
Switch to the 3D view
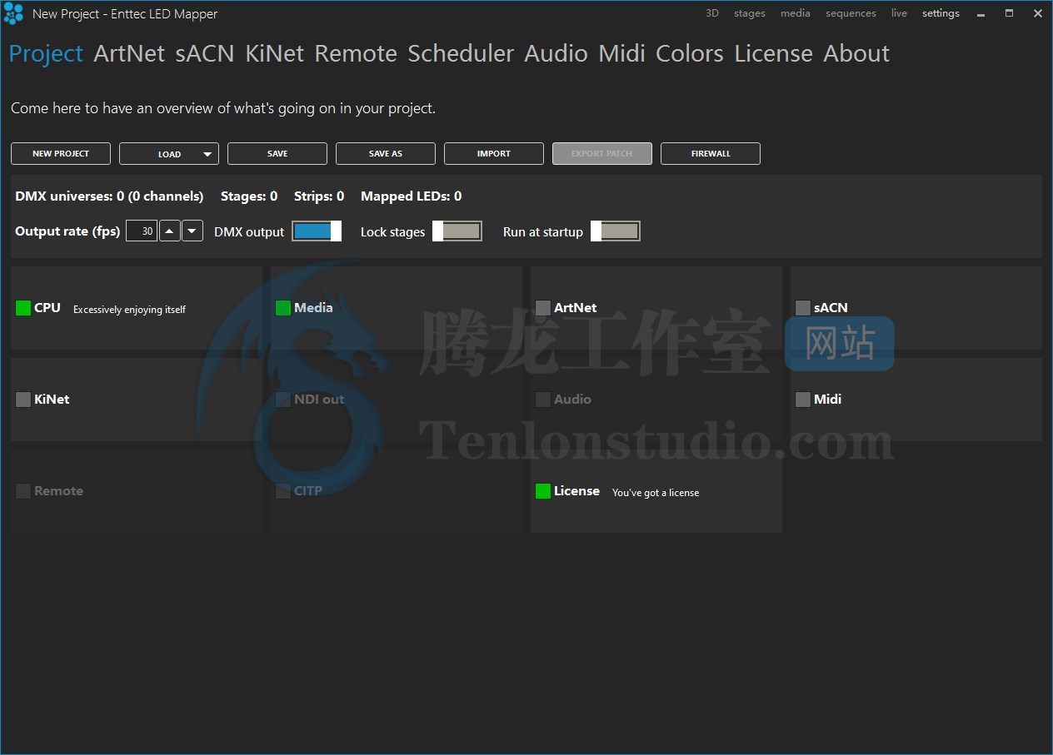tap(712, 13)
